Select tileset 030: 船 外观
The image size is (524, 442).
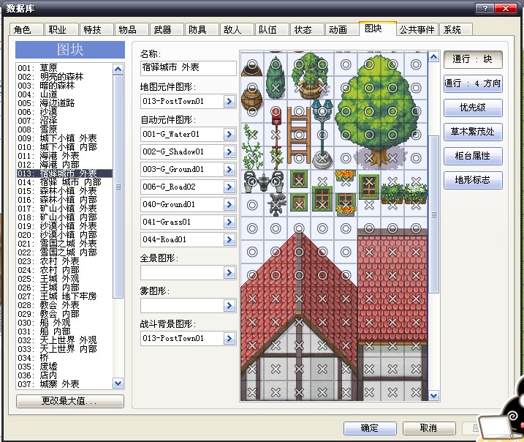(65, 323)
